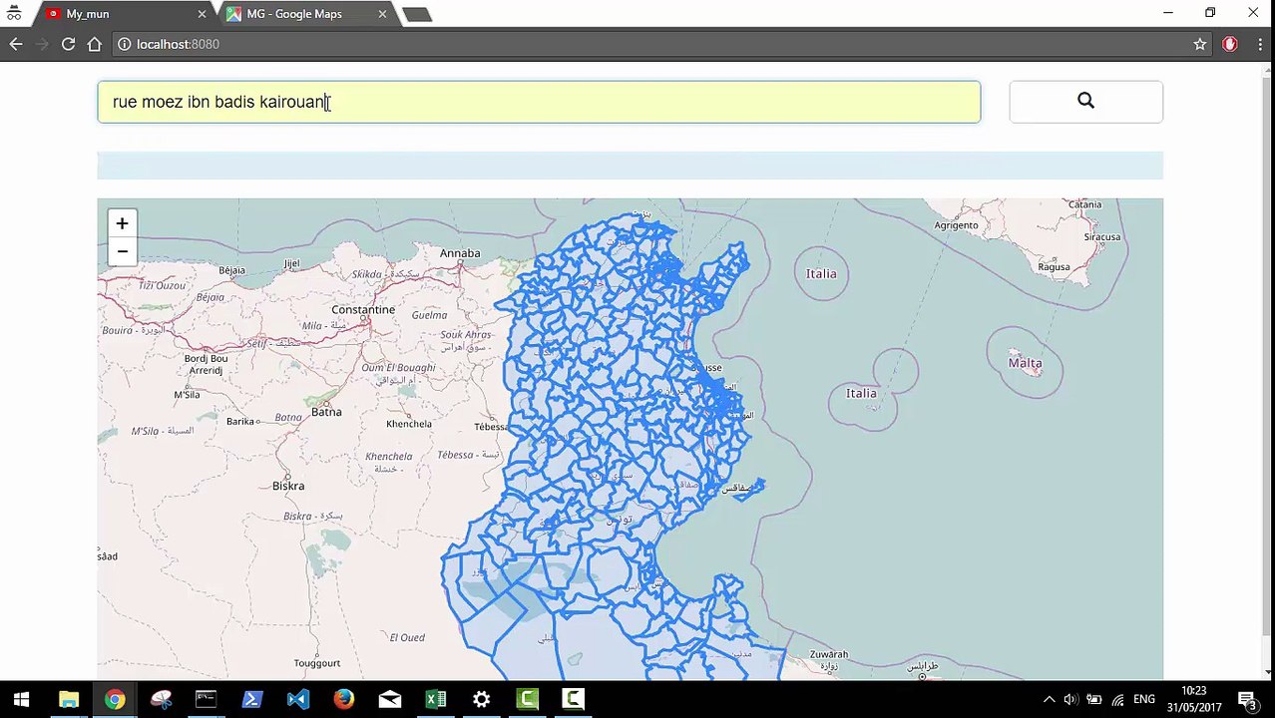The height and width of the screenshot is (718, 1275).
Task: Open the Windows Start menu
Action: [x=21, y=699]
